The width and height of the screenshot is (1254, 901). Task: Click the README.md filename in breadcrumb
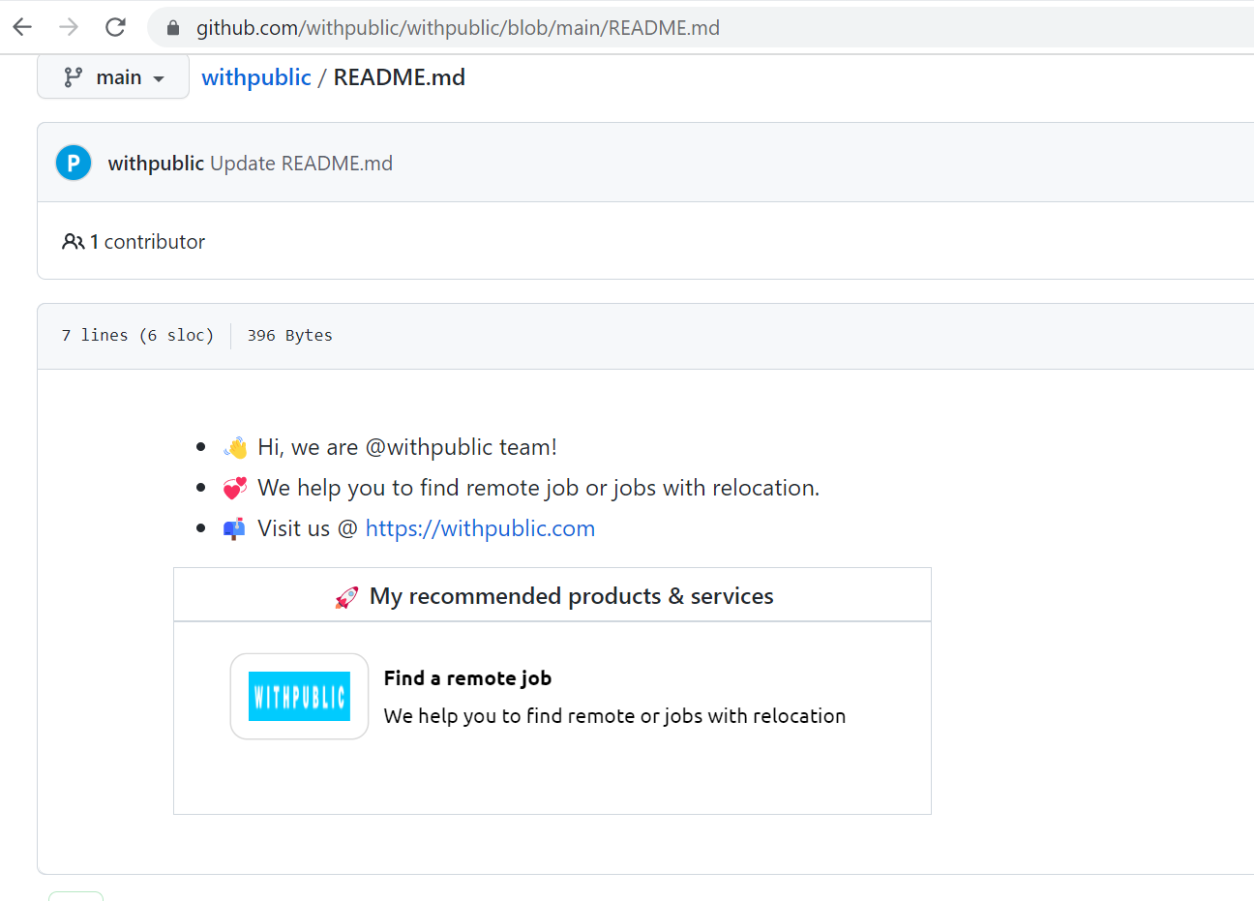pyautogui.click(x=399, y=77)
